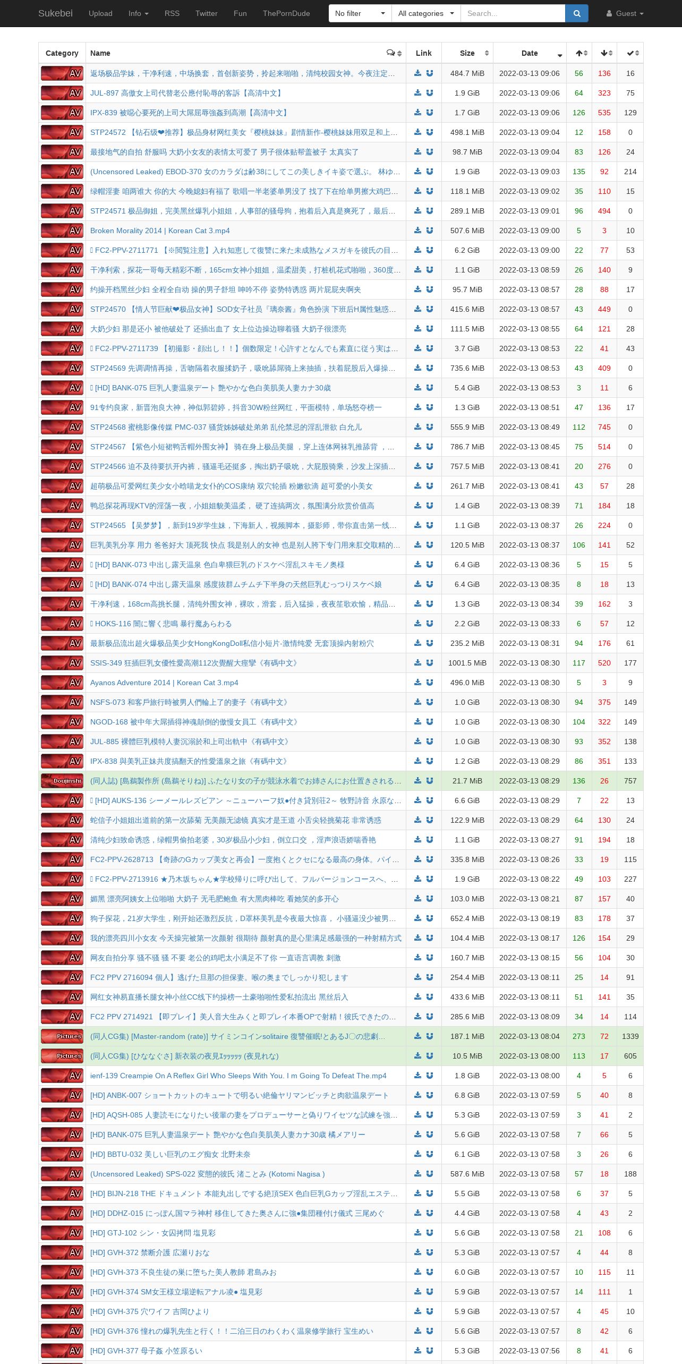Open magnet link for GVH-372 row
Image resolution: width=682 pixels, height=1364 pixels.
point(430,1252)
